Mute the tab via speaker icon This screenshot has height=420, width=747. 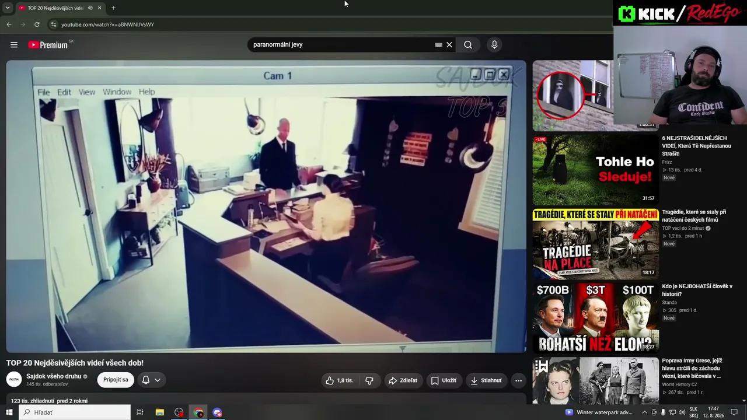click(90, 8)
